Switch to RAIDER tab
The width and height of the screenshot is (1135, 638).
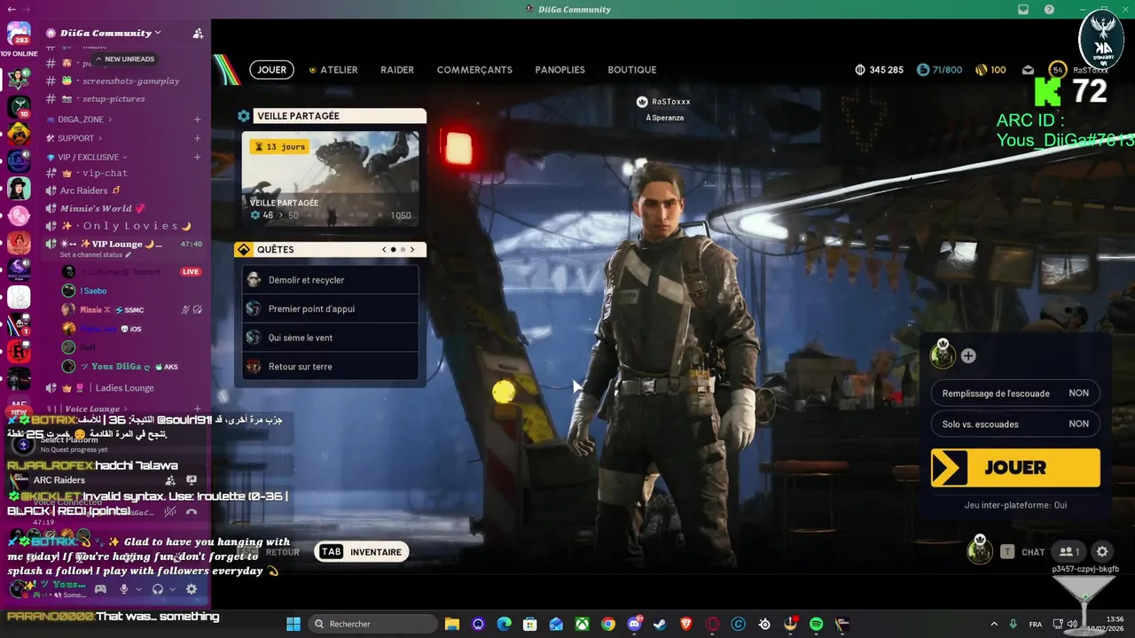pos(397,70)
